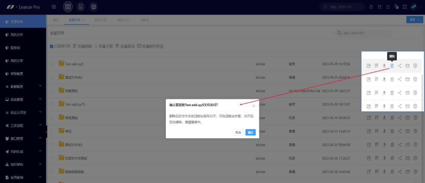Image resolution: width=425 pixels, height=183 pixels.
Task: Expand the 自定义开发 sidebar menu
Action: click(x=23, y=112)
